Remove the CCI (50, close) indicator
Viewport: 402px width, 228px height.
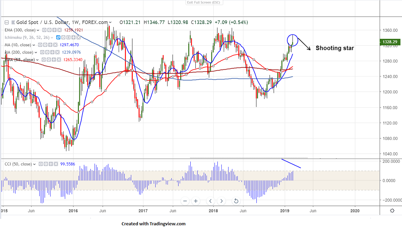coord(56,164)
